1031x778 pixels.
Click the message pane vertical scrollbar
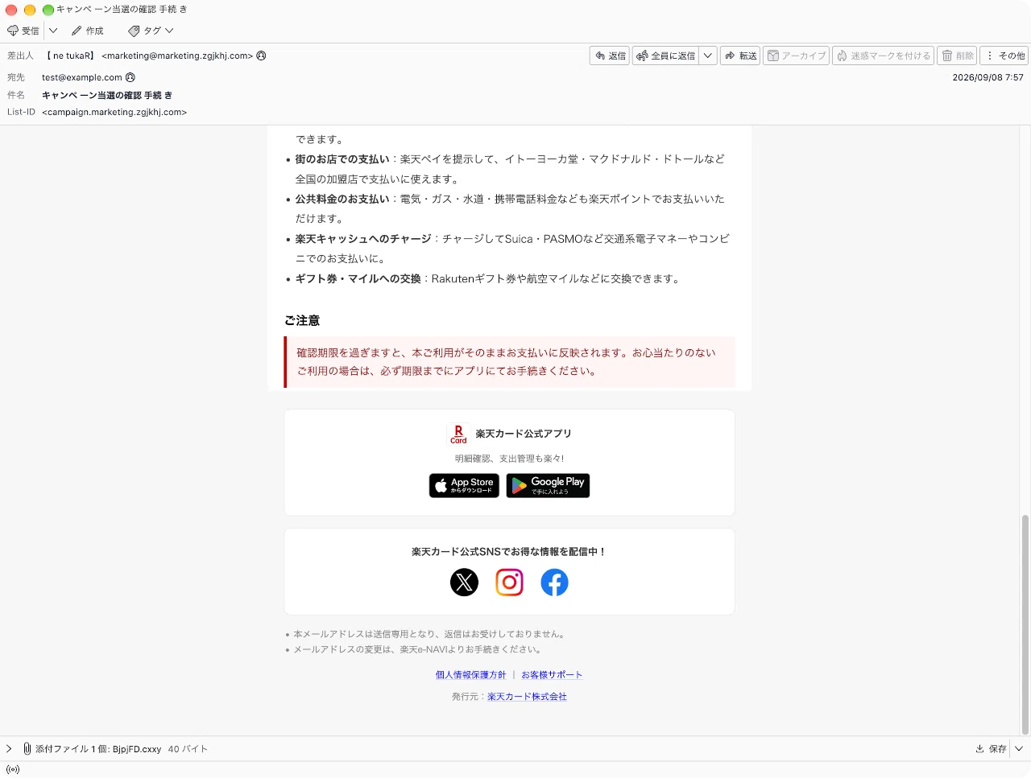[1025, 624]
